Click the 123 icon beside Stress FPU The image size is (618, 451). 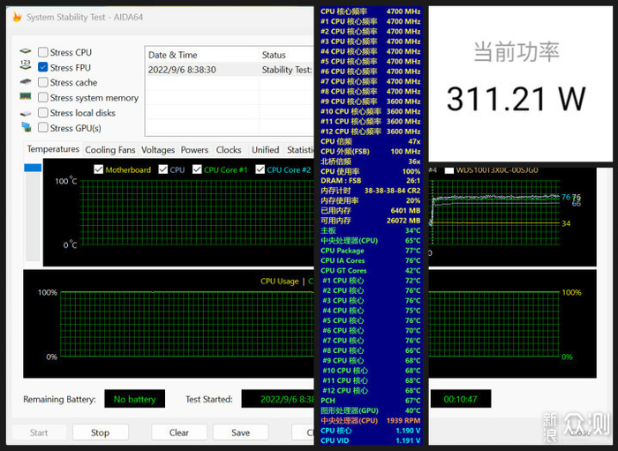point(26,64)
